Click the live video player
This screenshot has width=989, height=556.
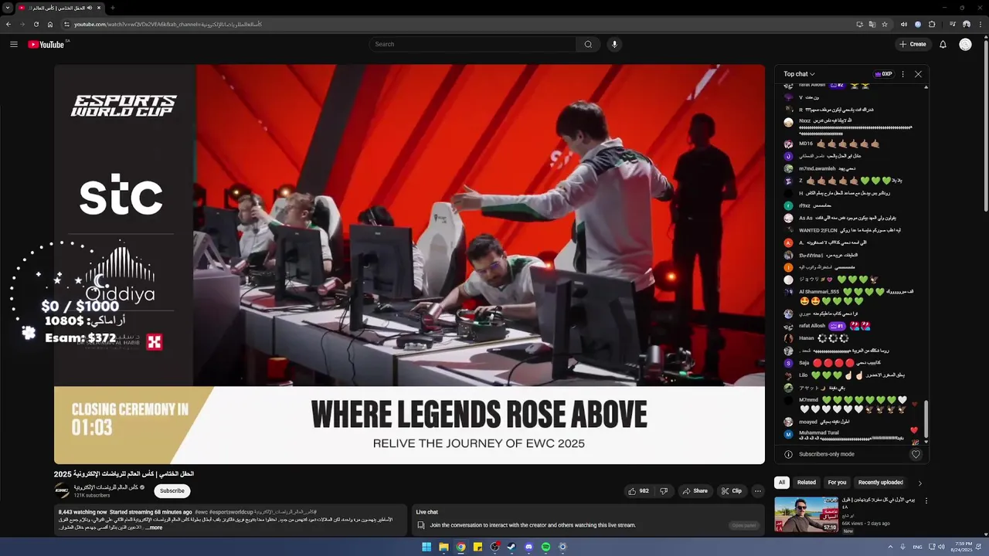(410, 264)
